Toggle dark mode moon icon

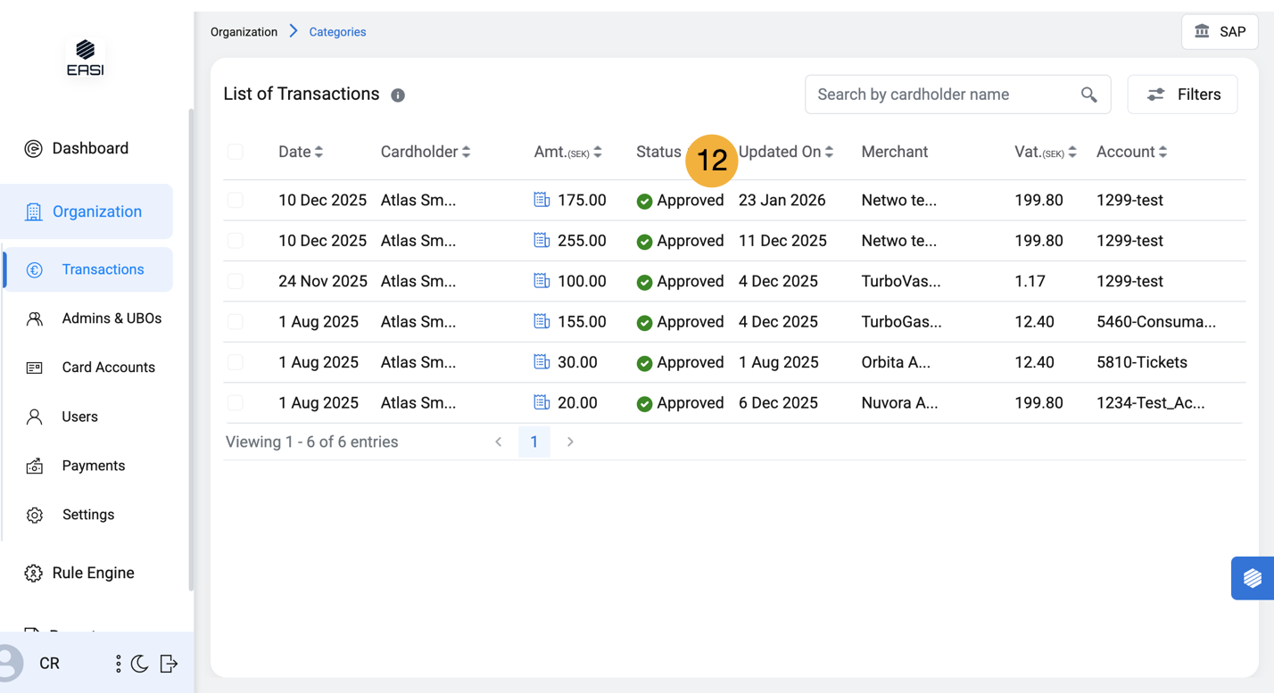pyautogui.click(x=140, y=664)
